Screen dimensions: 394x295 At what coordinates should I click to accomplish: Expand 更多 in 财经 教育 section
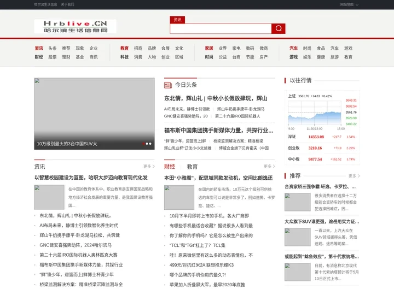coord(269,166)
